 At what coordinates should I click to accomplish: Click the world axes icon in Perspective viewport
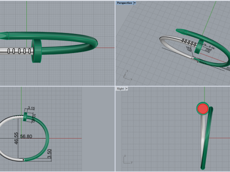128,75
